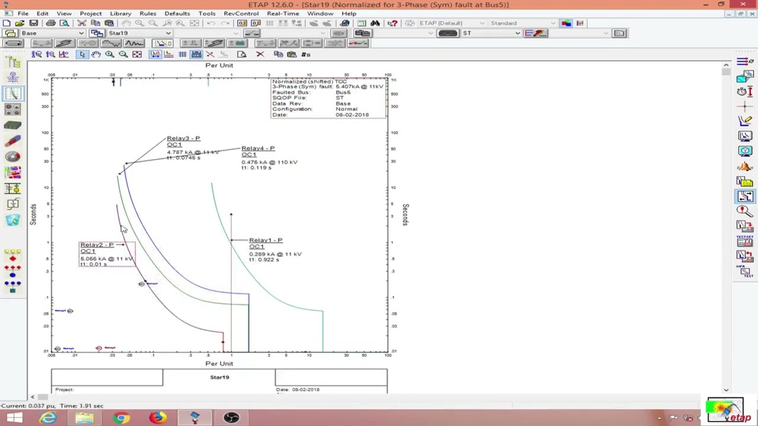758x426 pixels.
Task: Cut selection with the scissors icon
Action: tap(82, 23)
